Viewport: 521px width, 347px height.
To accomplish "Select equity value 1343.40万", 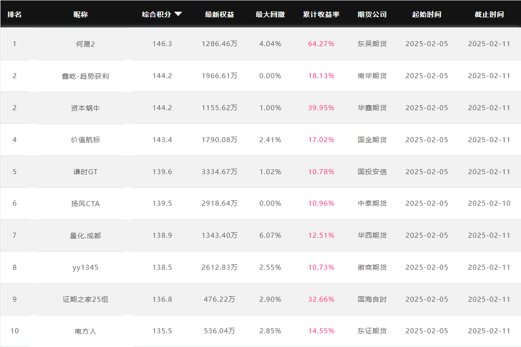I will click(x=219, y=235).
